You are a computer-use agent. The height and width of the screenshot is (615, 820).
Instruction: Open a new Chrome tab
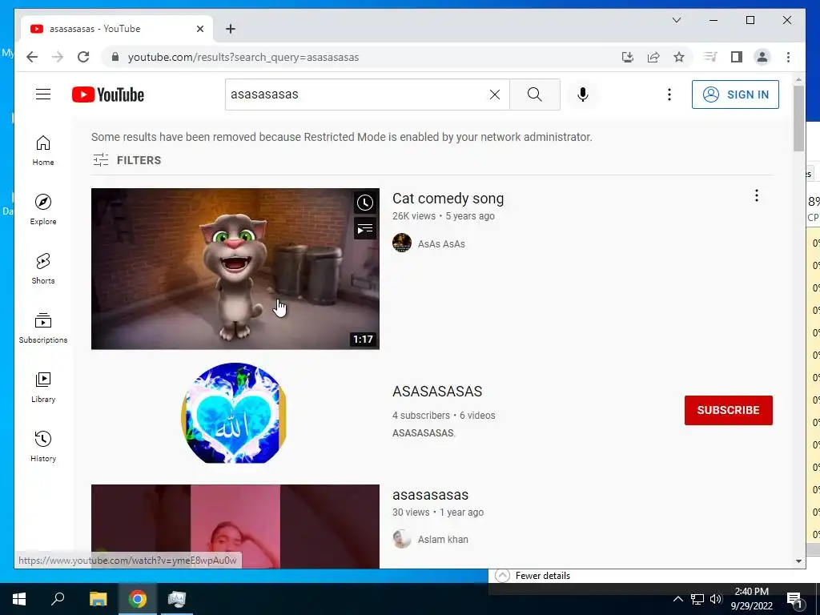[231, 29]
